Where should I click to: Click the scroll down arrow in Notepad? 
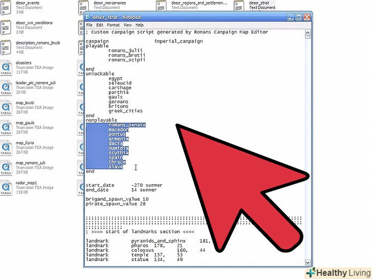point(308,263)
